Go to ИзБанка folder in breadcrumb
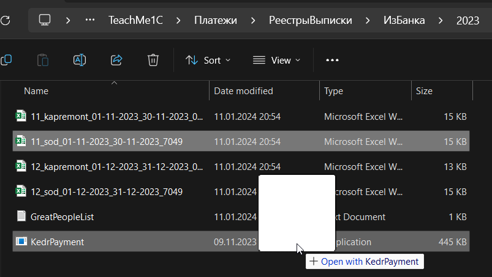The image size is (492, 277). click(404, 20)
